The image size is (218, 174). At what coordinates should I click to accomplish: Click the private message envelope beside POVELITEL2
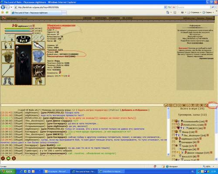pos(174,124)
